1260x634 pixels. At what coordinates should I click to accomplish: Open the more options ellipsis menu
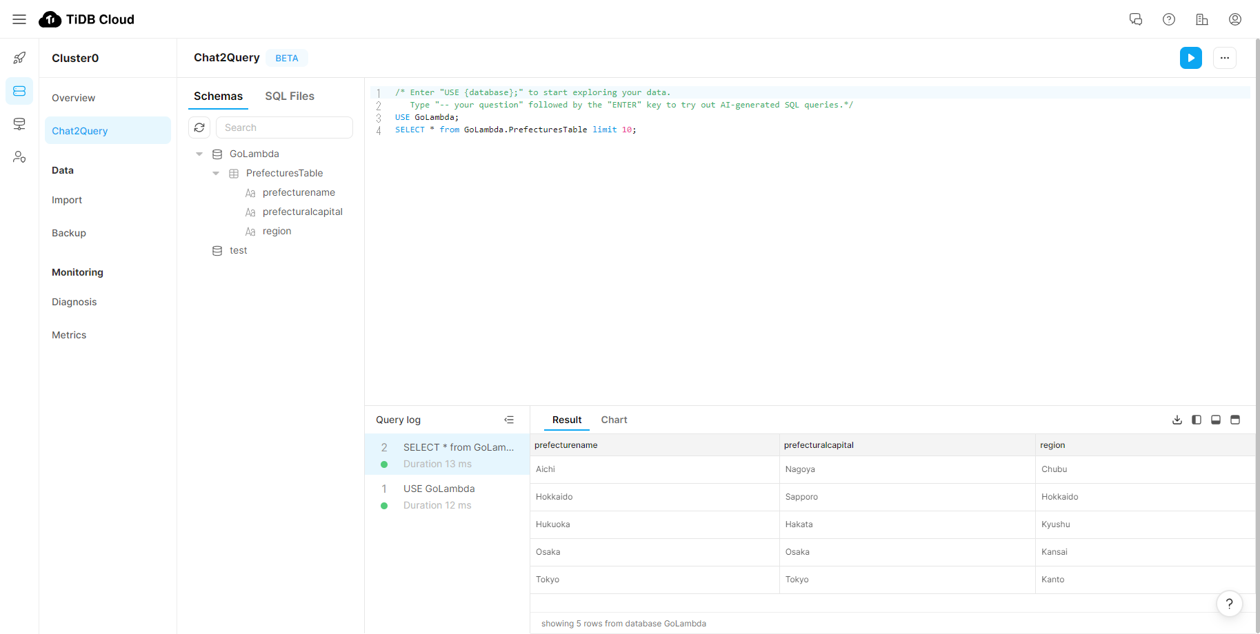1224,58
